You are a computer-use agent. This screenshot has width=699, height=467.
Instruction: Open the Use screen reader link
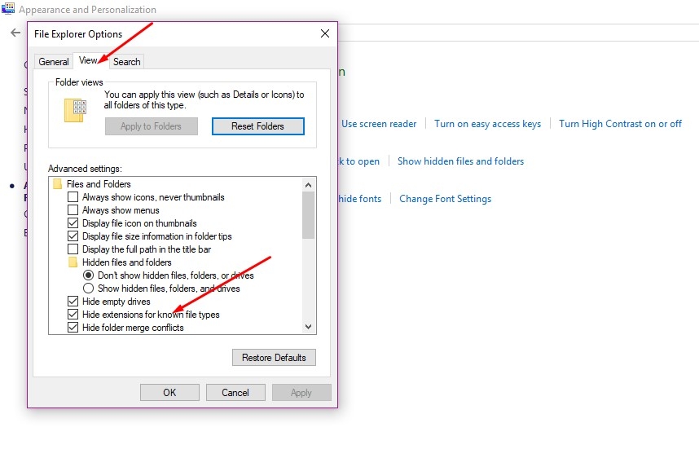click(379, 124)
